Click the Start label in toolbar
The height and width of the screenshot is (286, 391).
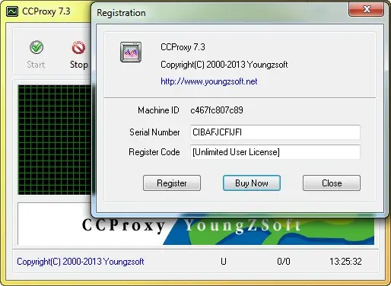[x=36, y=65]
